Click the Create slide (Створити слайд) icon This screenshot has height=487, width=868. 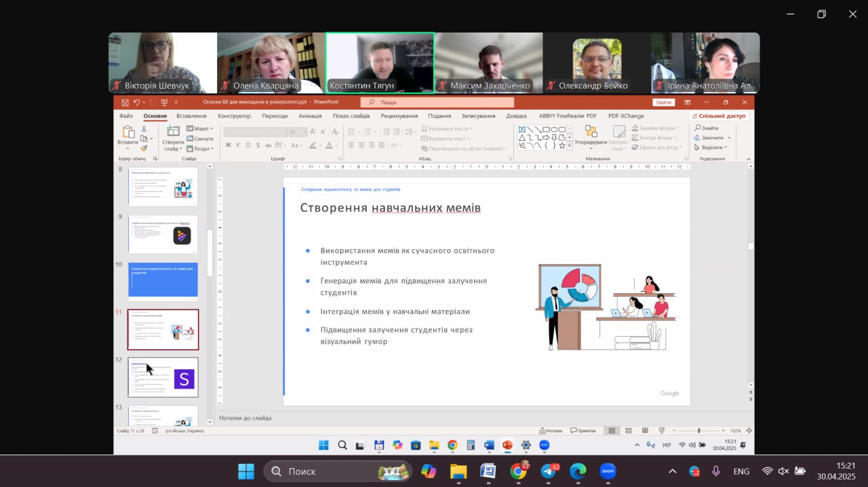pos(173,133)
